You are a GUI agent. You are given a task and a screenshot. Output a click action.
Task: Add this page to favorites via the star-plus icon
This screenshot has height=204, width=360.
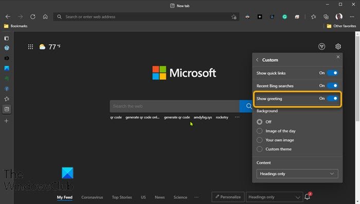point(233,17)
